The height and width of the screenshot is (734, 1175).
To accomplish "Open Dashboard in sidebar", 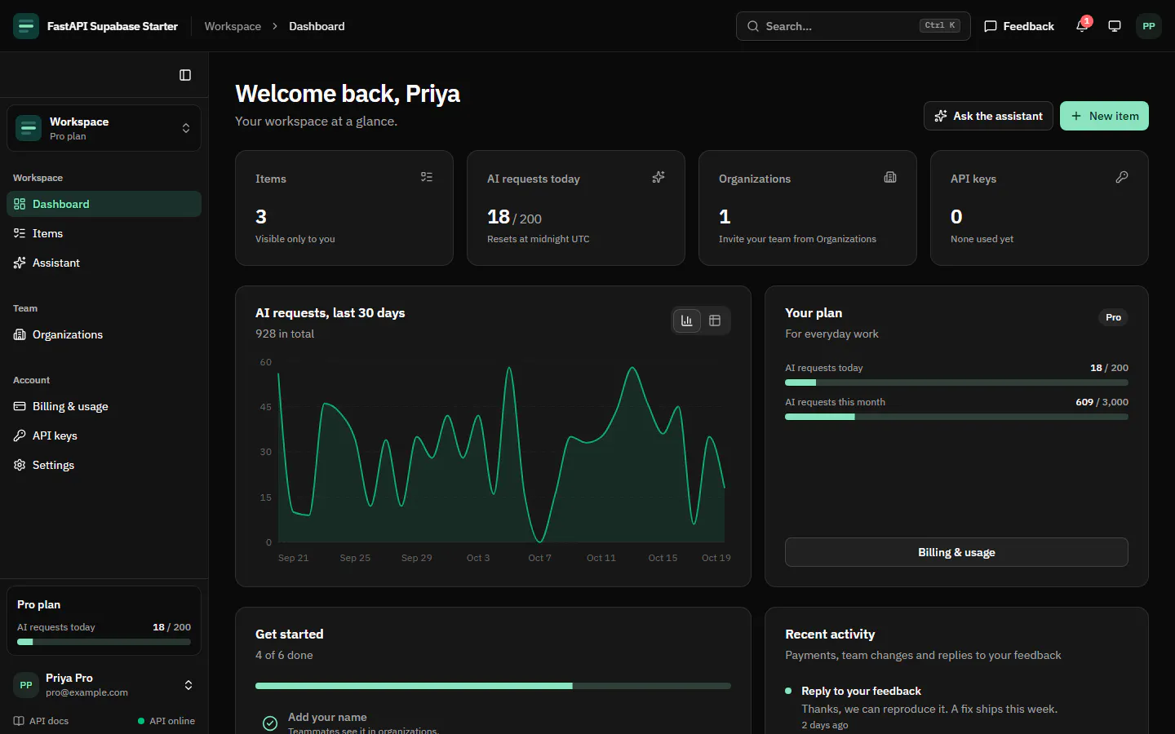I will click(x=104, y=204).
